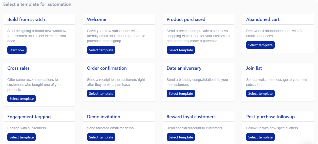This screenshot has width=318, height=144.
Task: Click the Reward loyal customers heading
Action: pos(191,117)
